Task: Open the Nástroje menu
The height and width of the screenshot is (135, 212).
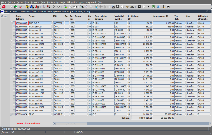Action: (61, 2)
